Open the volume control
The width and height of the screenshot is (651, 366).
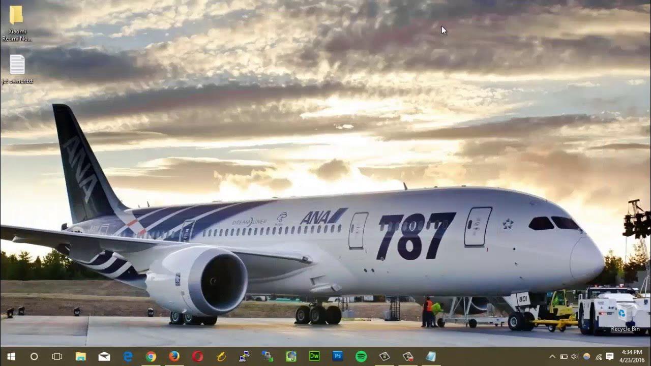click(575, 356)
